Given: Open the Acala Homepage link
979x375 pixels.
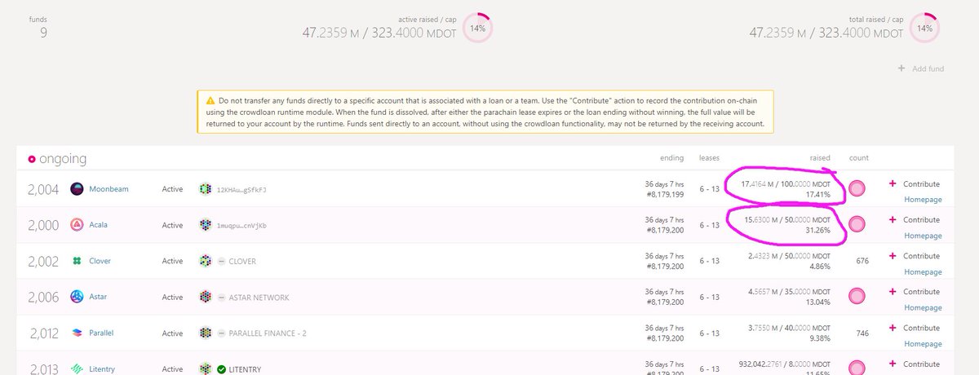Looking at the screenshot, I should 923,236.
